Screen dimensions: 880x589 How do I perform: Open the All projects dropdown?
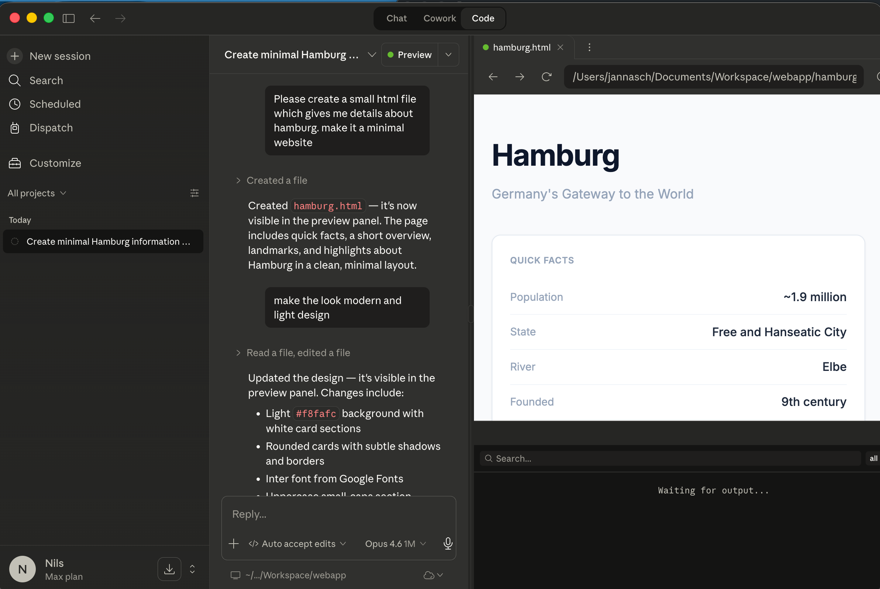[37, 193]
